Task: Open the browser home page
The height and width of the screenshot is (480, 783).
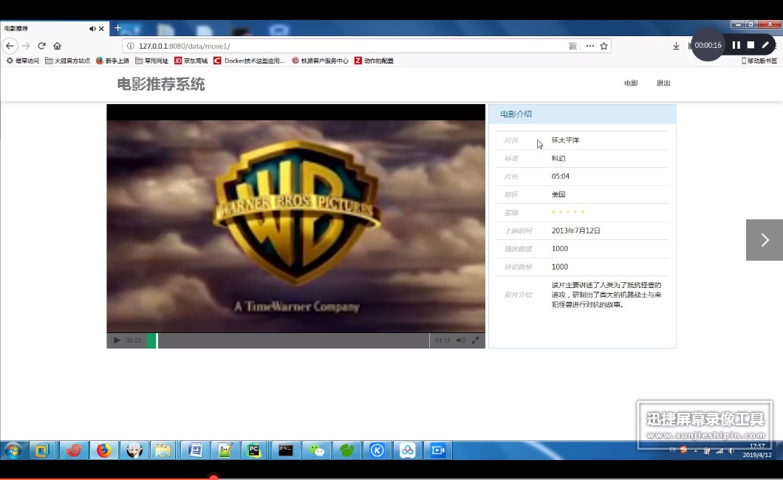Action: (58, 46)
